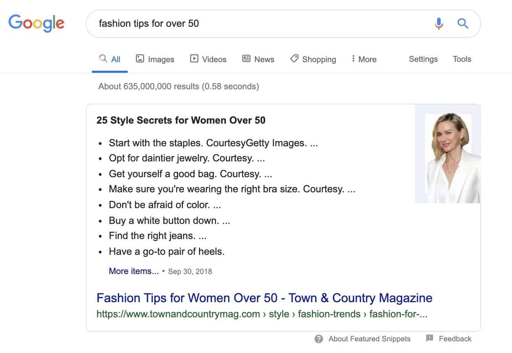Click the question mark help icon
Image resolution: width=512 pixels, height=353 pixels.
click(319, 339)
